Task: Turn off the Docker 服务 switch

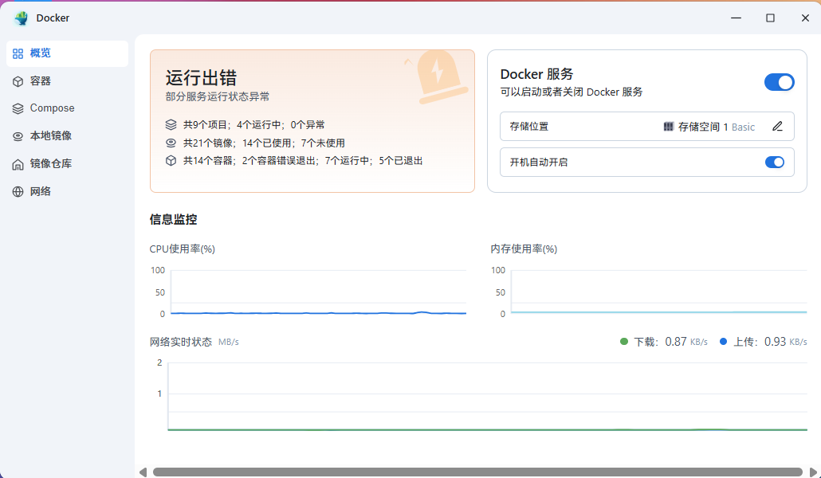Action: (779, 82)
